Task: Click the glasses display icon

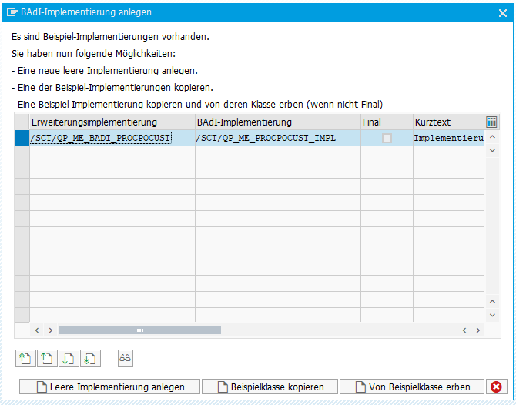Action: pos(126,358)
